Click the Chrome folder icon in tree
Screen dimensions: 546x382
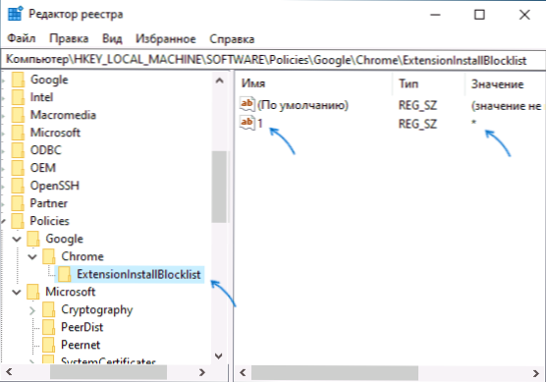pos(49,256)
